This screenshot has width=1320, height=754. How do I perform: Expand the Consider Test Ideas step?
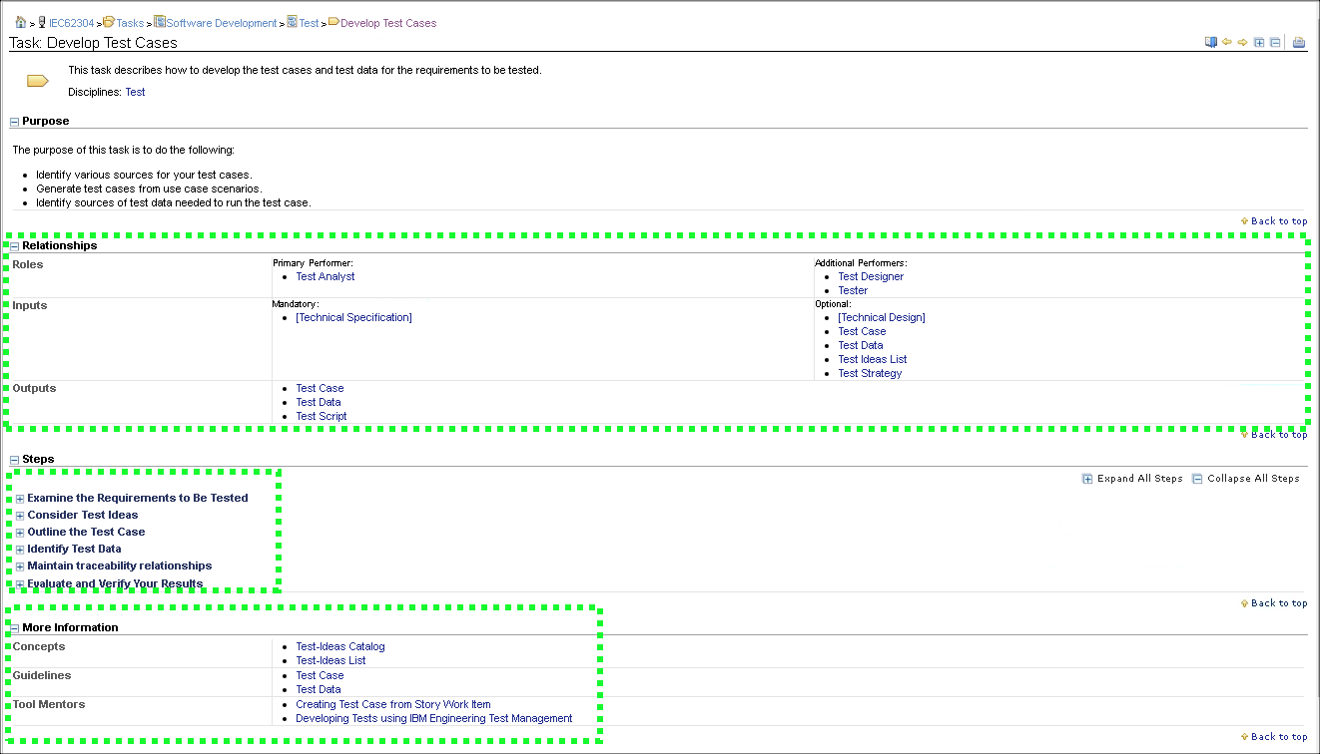click(20, 516)
